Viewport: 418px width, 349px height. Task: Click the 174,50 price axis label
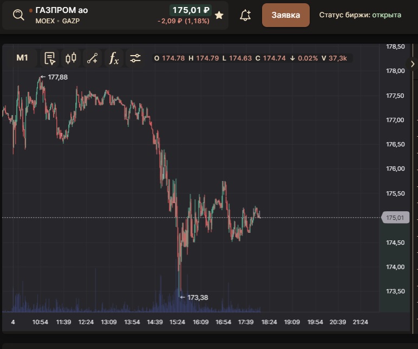tap(395, 243)
